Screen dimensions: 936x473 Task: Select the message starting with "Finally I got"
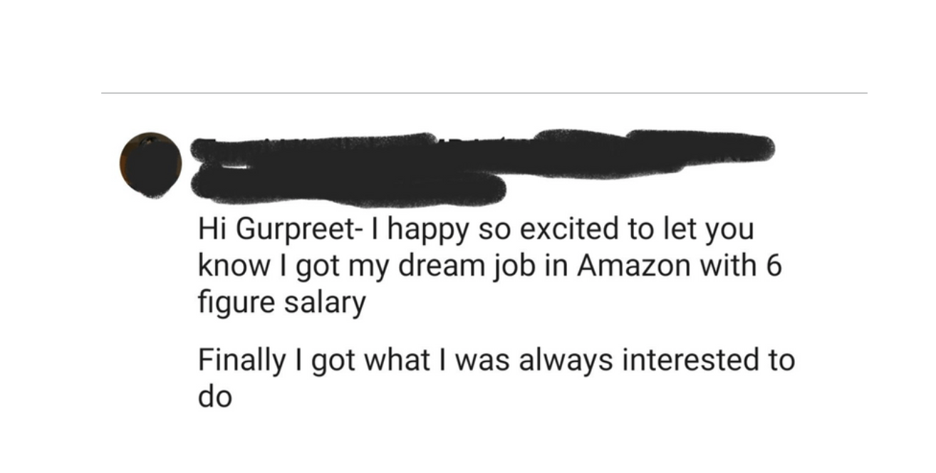pos(496,378)
